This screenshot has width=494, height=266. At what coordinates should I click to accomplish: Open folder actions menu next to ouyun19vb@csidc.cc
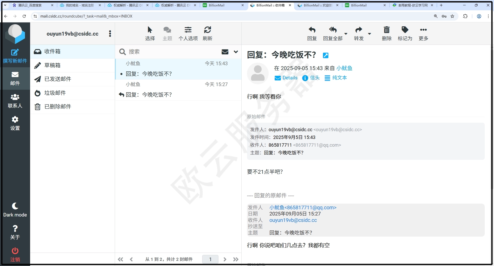click(110, 34)
